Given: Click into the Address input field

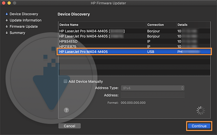Looking at the screenshot, I should [153, 95].
